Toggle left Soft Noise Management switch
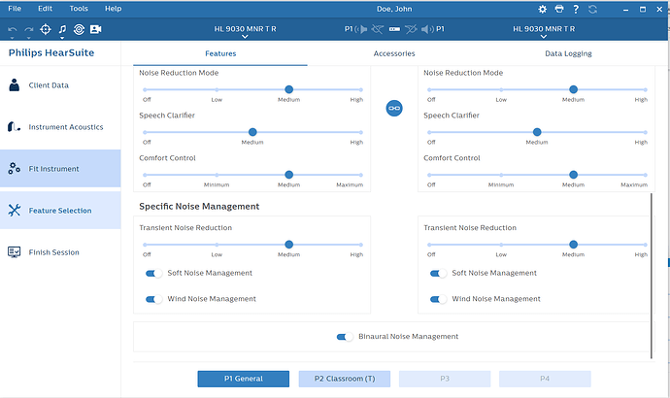This screenshot has width=670, height=398. (153, 274)
